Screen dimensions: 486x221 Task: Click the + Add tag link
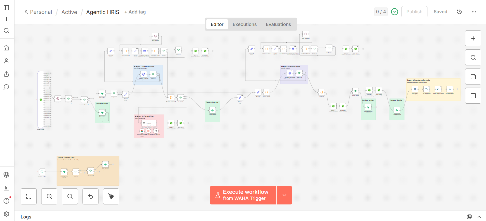135,12
